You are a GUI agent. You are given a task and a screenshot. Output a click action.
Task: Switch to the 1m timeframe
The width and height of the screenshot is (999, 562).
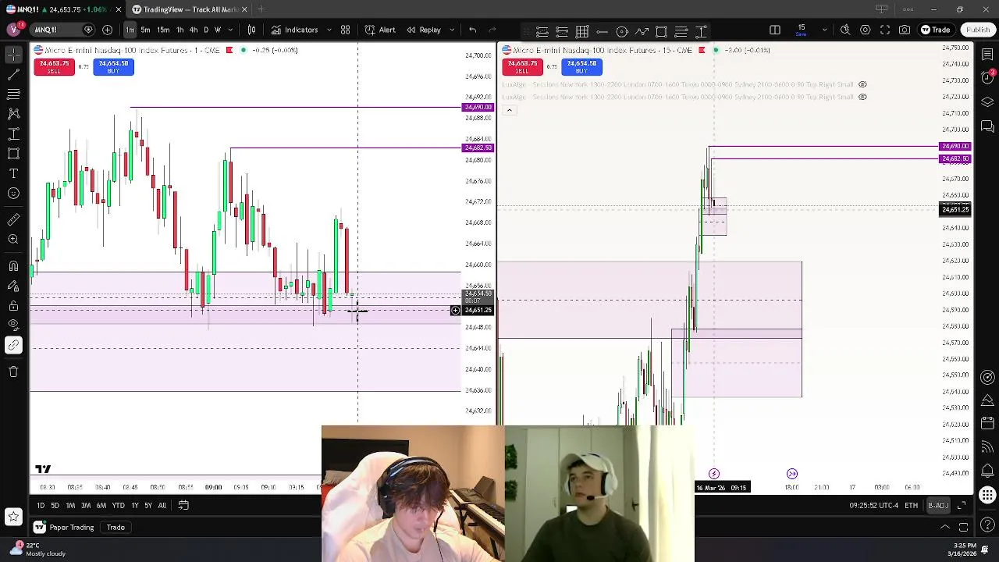pos(130,30)
